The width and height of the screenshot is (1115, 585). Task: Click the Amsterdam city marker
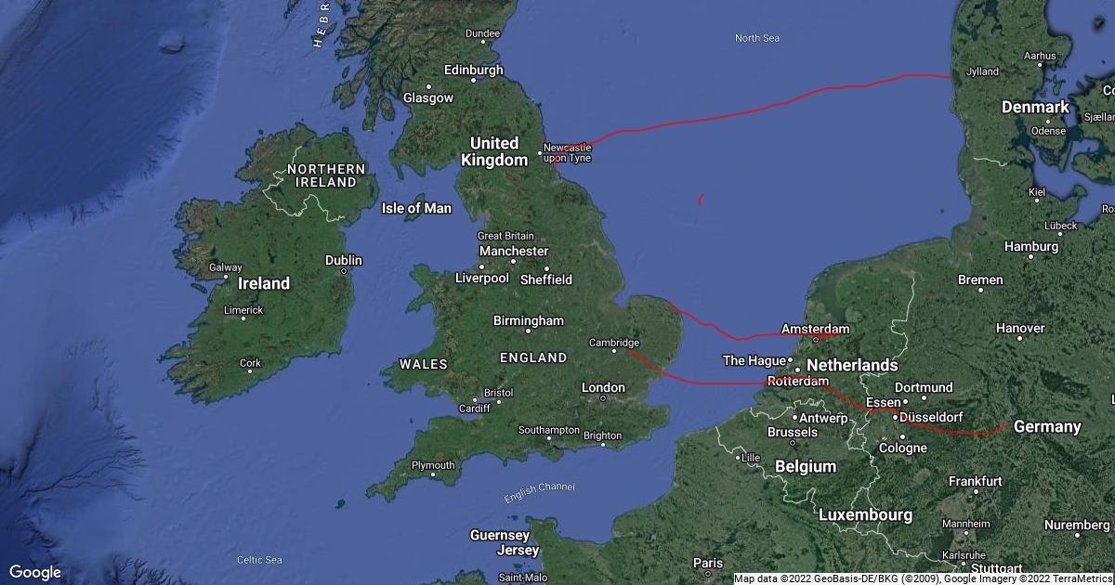click(x=817, y=339)
